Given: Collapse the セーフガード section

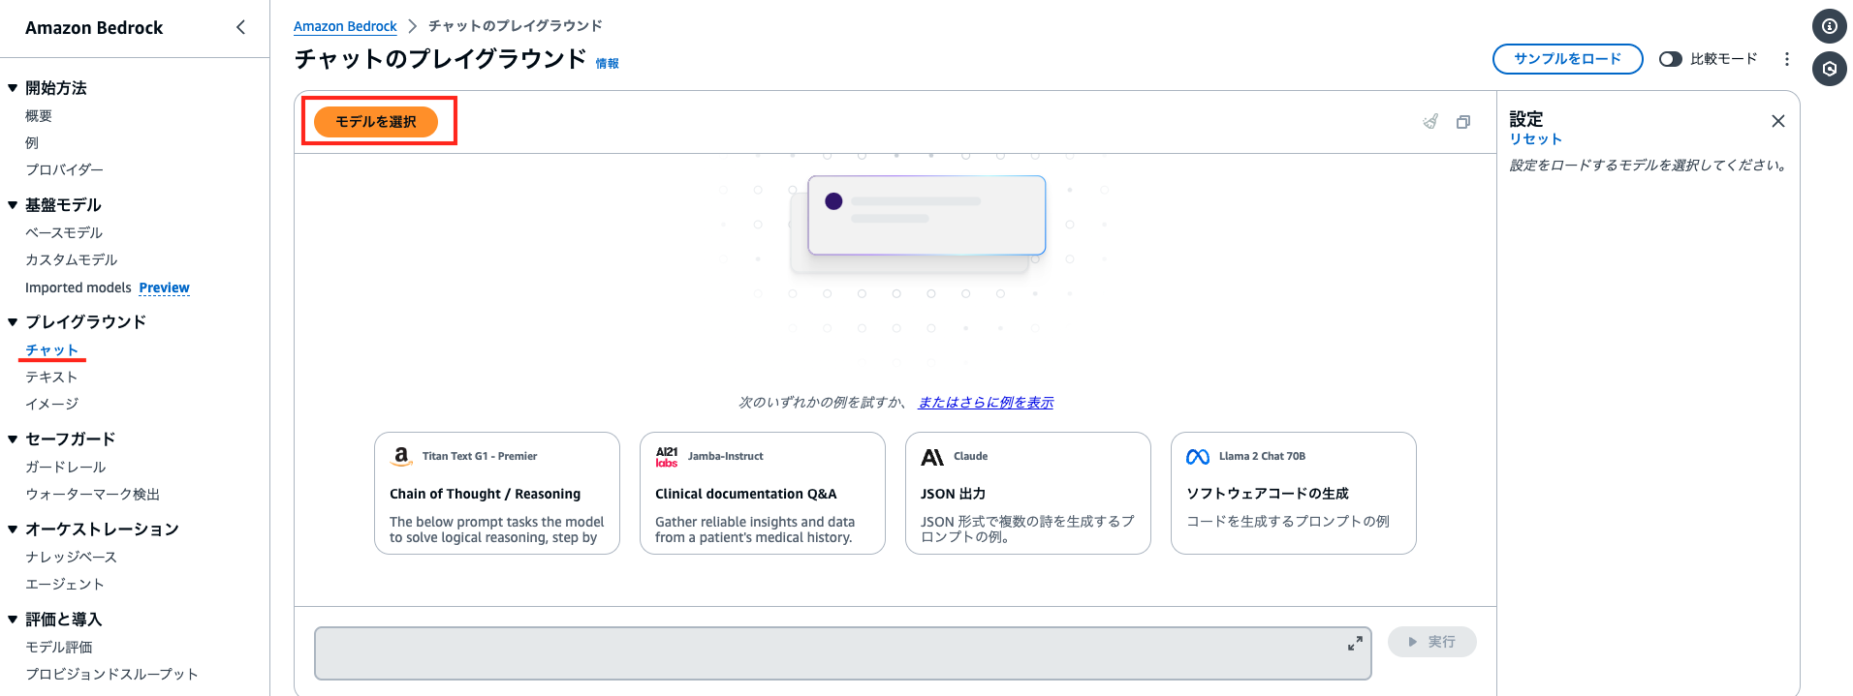Looking at the screenshot, I should [13, 439].
